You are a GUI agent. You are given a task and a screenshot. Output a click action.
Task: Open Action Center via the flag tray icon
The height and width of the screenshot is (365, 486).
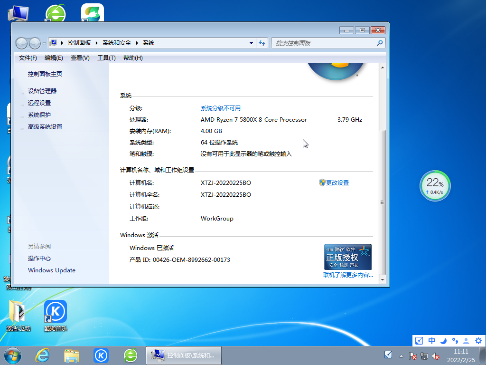pyautogui.click(x=413, y=355)
